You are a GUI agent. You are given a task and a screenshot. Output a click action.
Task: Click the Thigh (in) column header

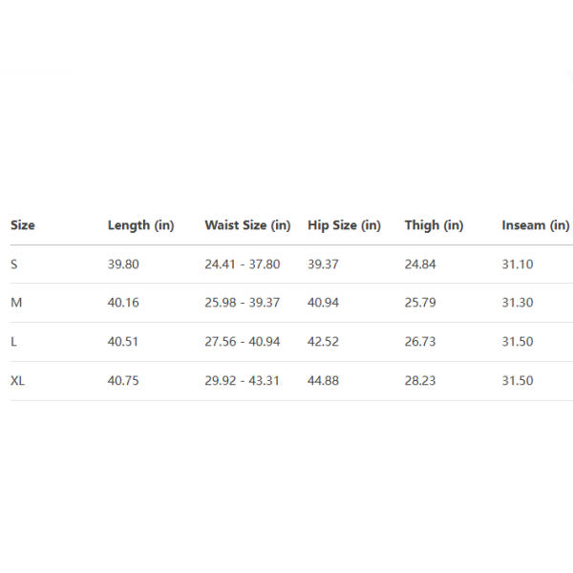pyautogui.click(x=434, y=225)
